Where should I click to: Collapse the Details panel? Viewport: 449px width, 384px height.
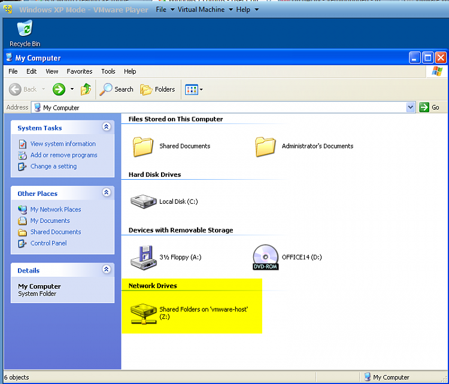(x=106, y=269)
